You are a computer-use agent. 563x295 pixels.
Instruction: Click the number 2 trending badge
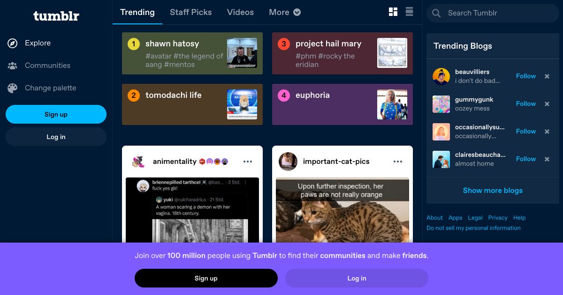pyautogui.click(x=134, y=96)
